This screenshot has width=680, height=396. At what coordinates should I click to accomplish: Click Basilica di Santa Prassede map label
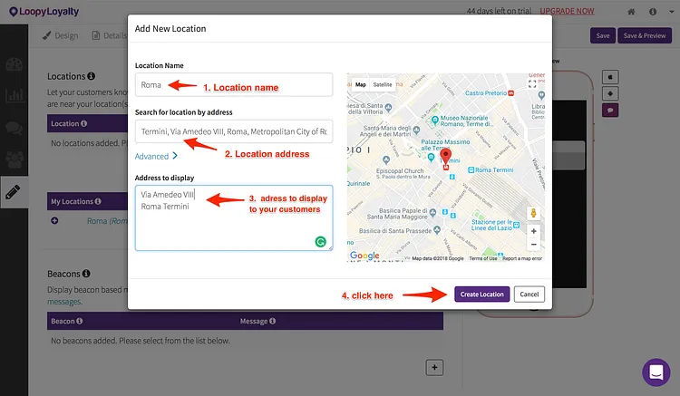[x=395, y=231]
